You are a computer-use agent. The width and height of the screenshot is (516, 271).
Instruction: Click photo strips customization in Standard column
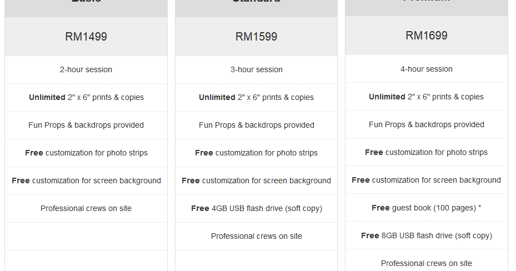(x=256, y=153)
